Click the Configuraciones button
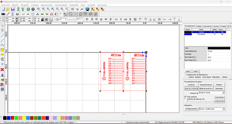Screen dimensions: 232x124 coord(191,109)
